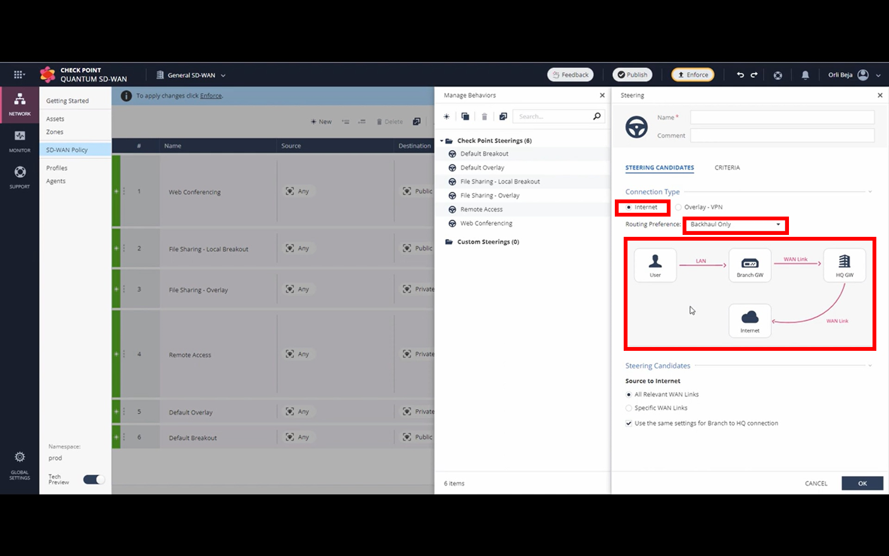Collapse the Connection Type section
This screenshot has height=556, width=889.
pos(870,192)
